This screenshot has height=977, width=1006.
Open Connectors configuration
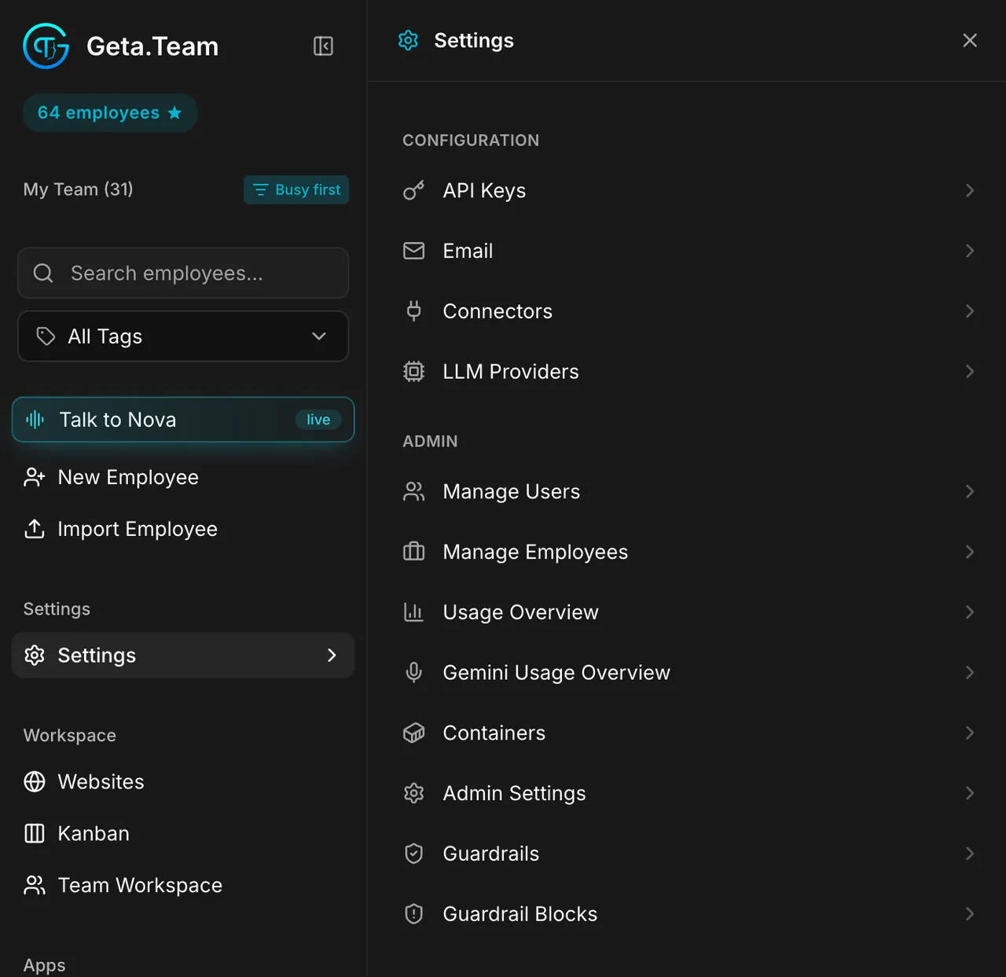click(688, 311)
